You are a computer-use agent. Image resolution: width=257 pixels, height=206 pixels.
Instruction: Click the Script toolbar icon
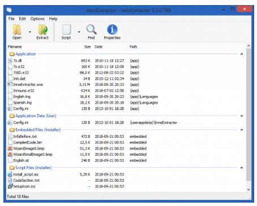coord(66,30)
